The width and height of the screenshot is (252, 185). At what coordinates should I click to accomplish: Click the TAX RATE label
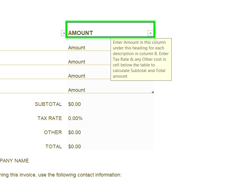[x=49, y=118]
